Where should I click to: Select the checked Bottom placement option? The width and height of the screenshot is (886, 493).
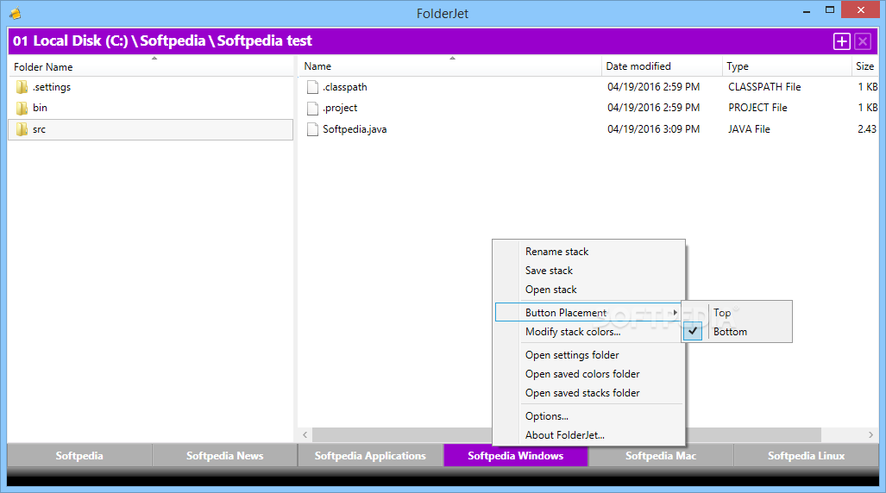(736, 332)
